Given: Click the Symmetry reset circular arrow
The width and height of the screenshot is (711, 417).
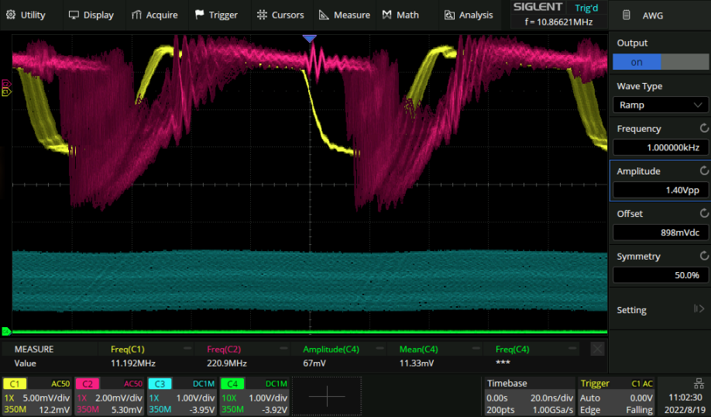Looking at the screenshot, I should click(703, 256).
